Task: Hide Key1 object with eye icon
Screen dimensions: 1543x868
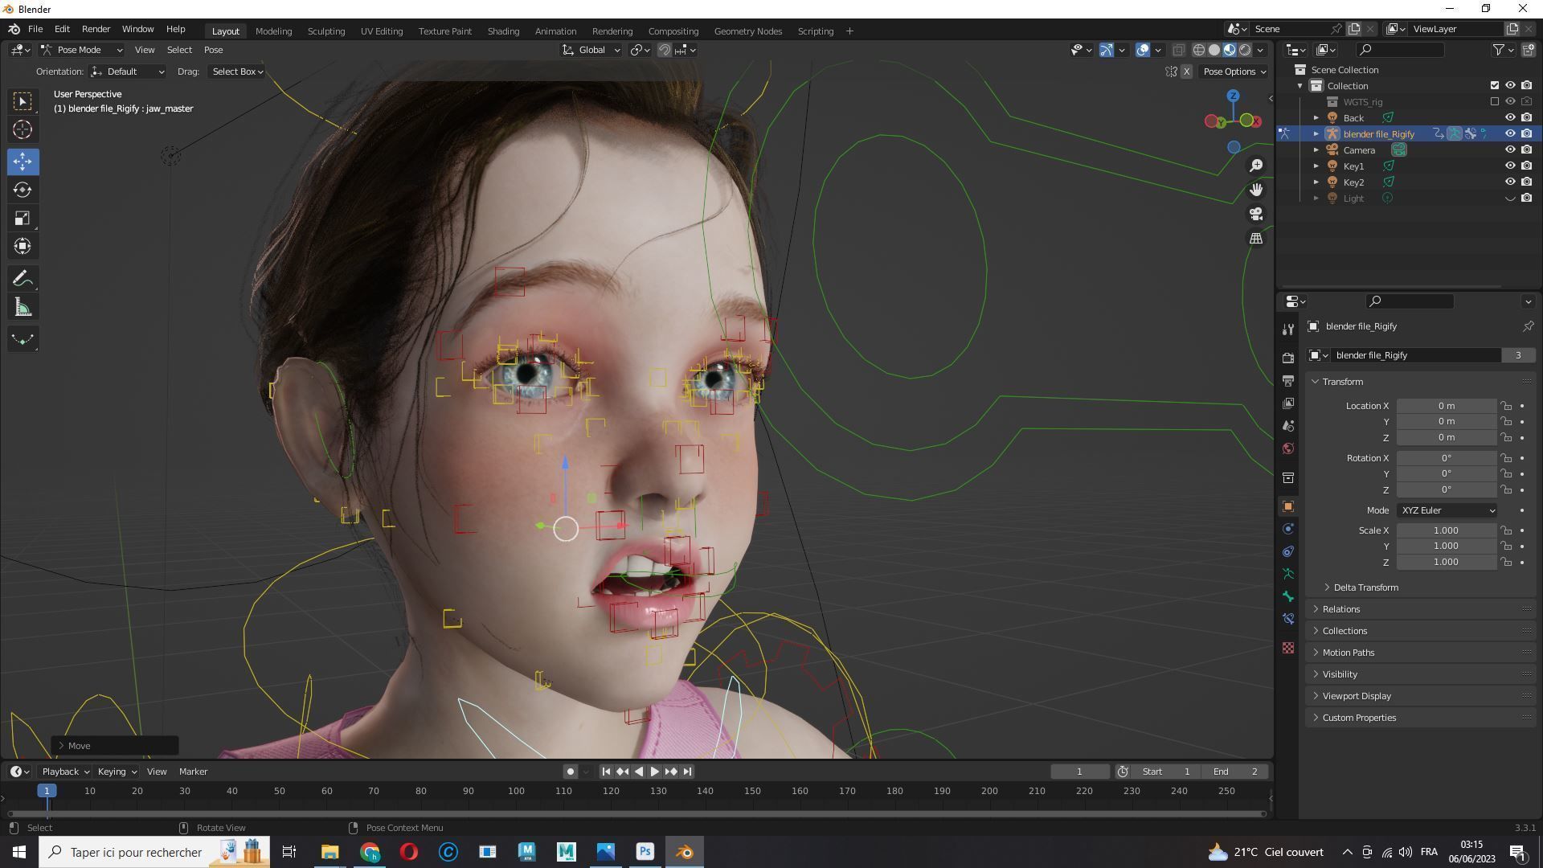Action: click(x=1510, y=166)
